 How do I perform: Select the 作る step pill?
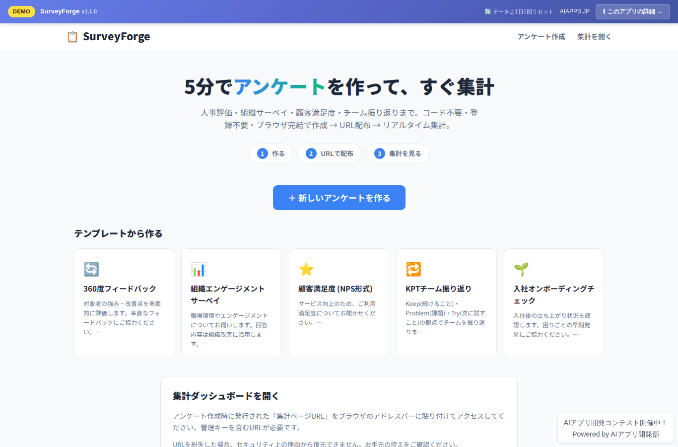(271, 153)
